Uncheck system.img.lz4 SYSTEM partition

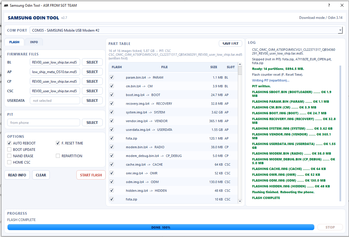[x=112, y=112]
